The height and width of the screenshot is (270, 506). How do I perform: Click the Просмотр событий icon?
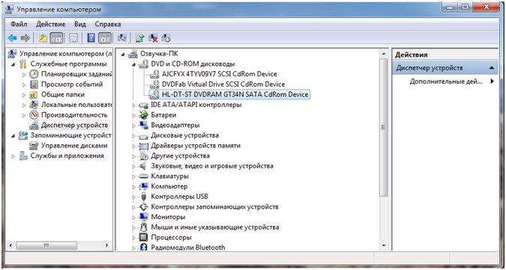click(x=34, y=85)
